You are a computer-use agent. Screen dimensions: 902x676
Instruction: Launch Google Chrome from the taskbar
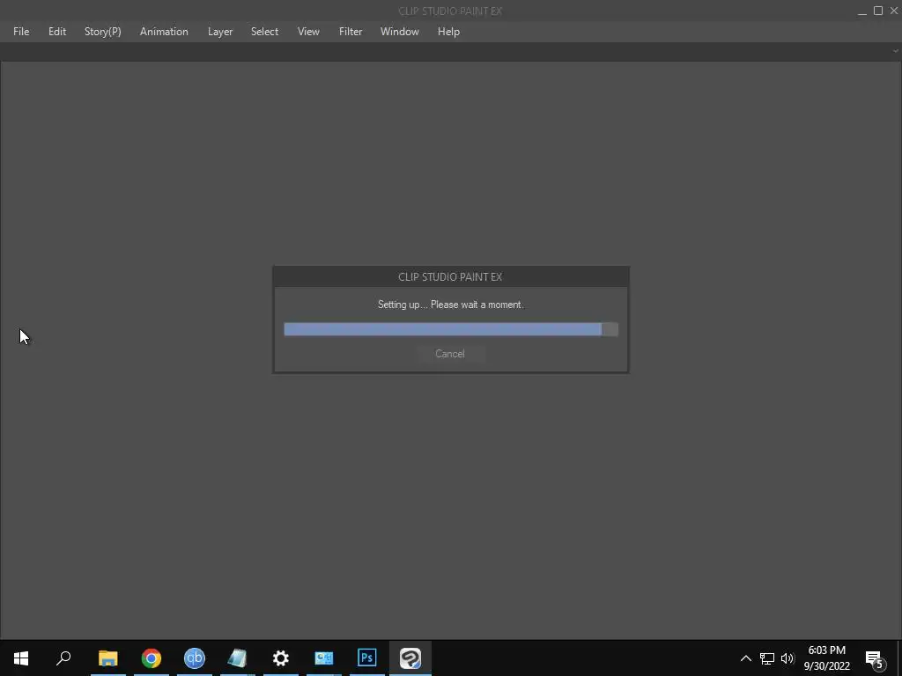point(152,658)
